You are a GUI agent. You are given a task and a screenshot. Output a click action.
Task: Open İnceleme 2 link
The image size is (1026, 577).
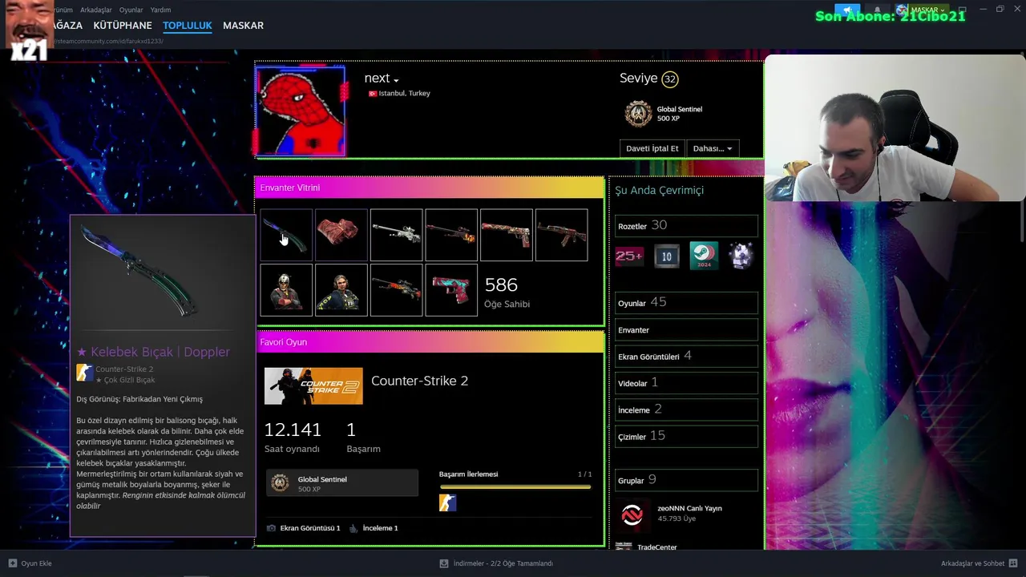click(x=686, y=410)
